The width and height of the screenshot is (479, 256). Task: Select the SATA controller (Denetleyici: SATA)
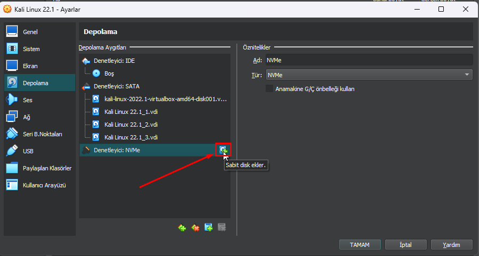(155, 86)
